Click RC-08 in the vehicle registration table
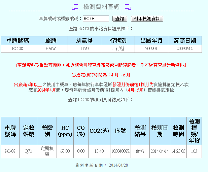The image size is (208, 172). coord(18,49)
